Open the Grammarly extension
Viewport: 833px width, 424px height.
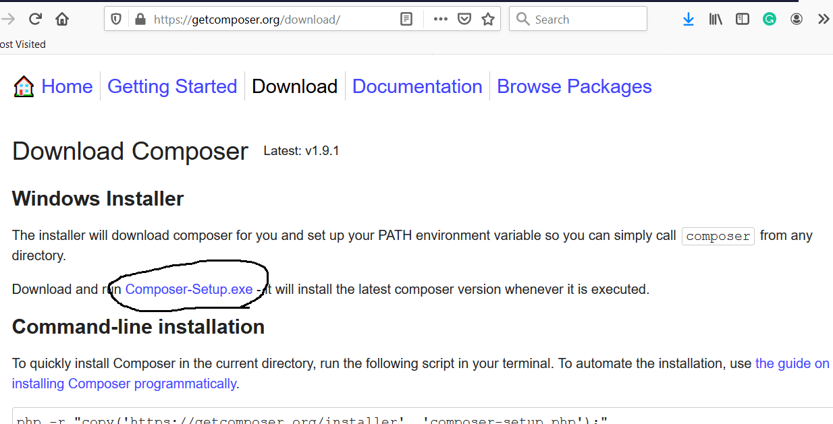point(769,18)
